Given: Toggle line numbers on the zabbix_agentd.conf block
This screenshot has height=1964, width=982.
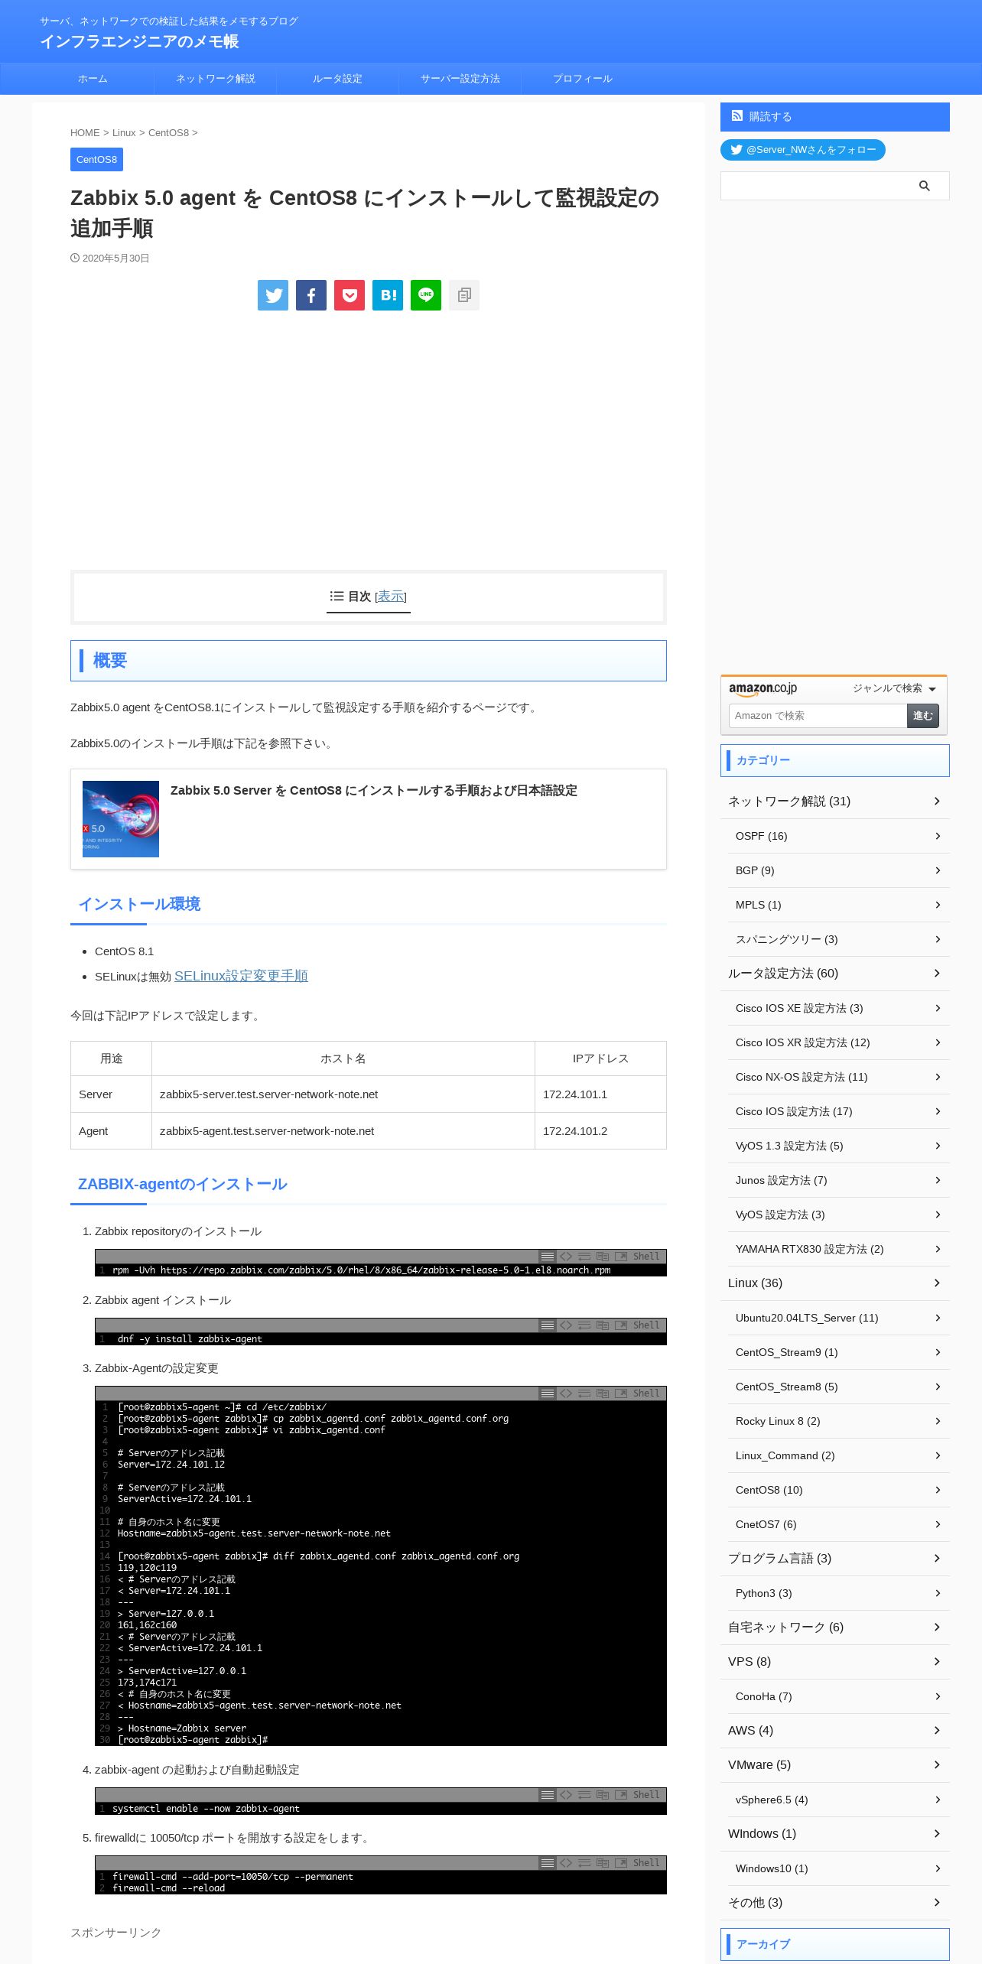Looking at the screenshot, I should (548, 1393).
